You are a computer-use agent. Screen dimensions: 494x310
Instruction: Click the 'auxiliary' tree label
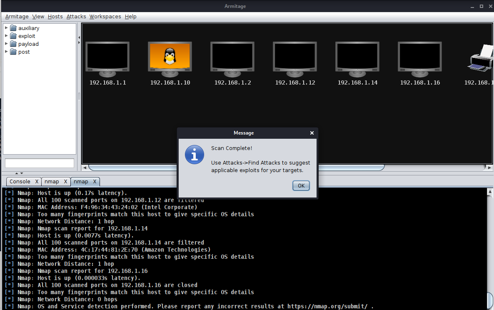[29, 28]
